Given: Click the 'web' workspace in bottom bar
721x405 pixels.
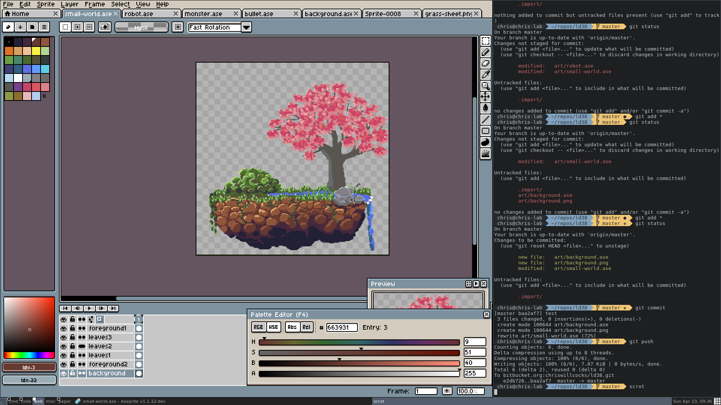Looking at the screenshot, I should (x=38, y=401).
